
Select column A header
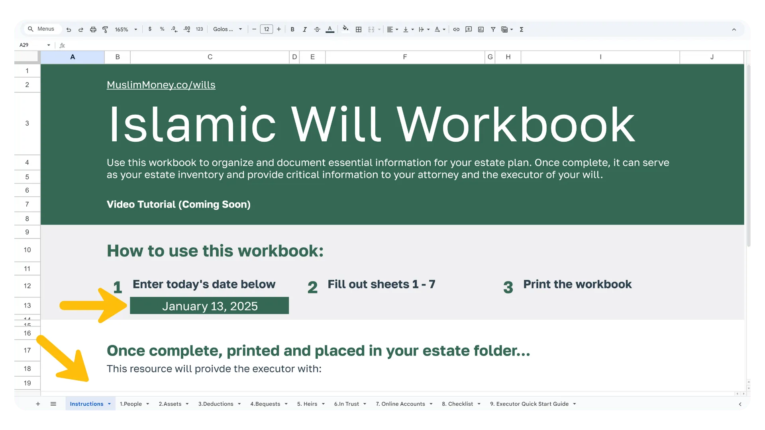73,57
